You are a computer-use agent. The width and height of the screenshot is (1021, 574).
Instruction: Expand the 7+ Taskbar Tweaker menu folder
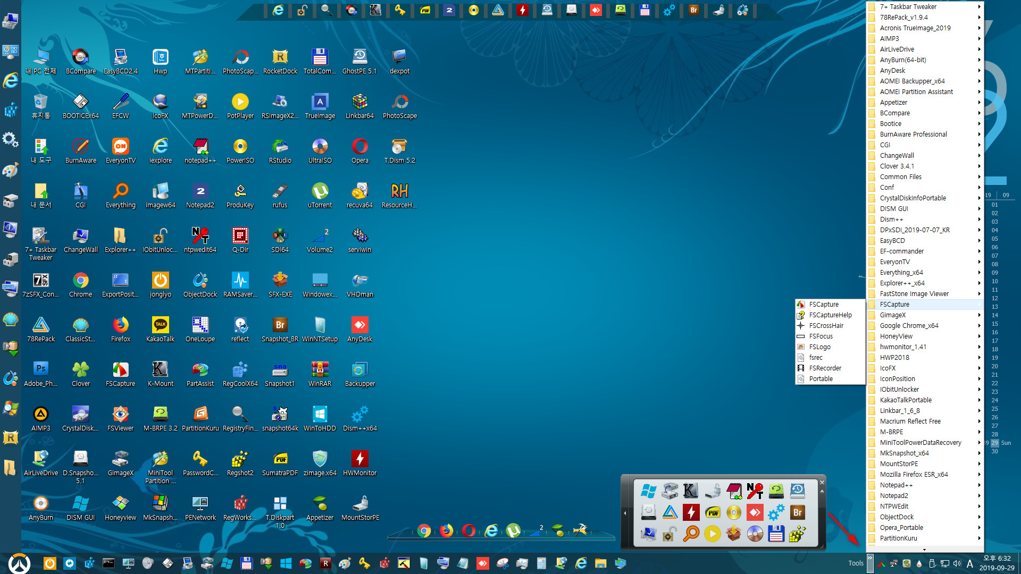point(925,7)
